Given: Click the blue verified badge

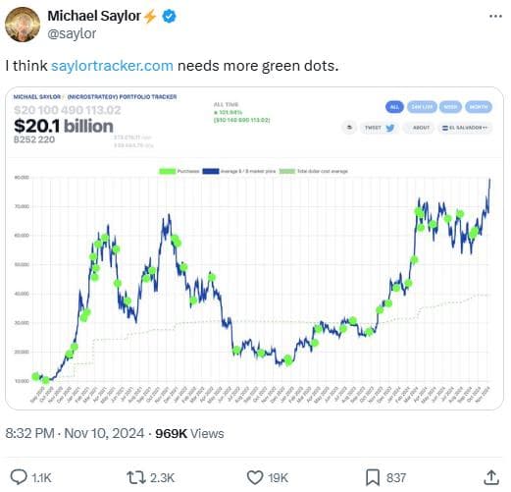Looking at the screenshot, I should pyautogui.click(x=170, y=16).
